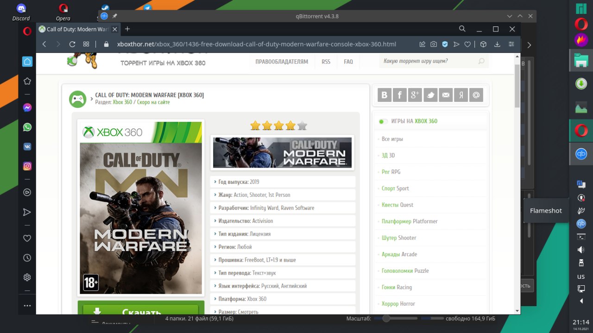
Task: Share page via VK button
Action: [x=384, y=95]
